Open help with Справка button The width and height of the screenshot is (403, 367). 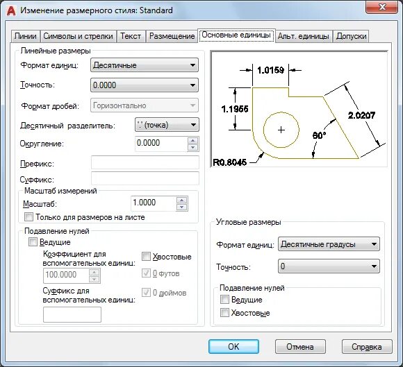367,347
